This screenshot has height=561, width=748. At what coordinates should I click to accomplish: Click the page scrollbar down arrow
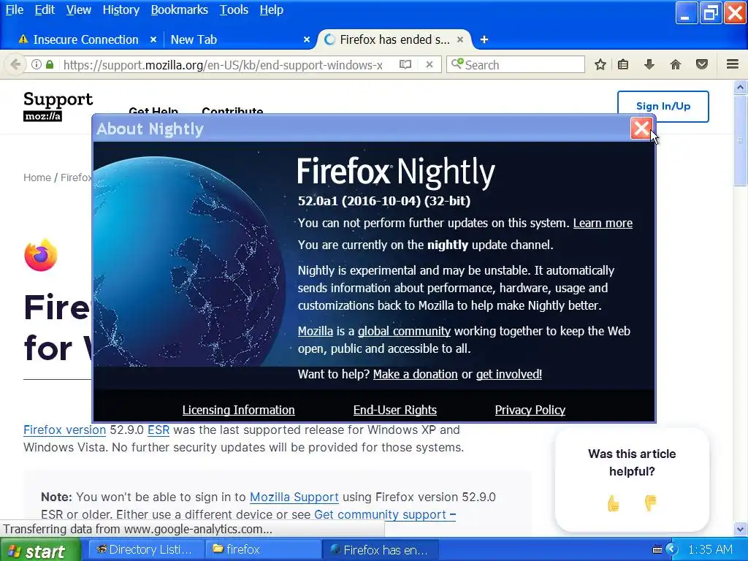click(x=741, y=529)
